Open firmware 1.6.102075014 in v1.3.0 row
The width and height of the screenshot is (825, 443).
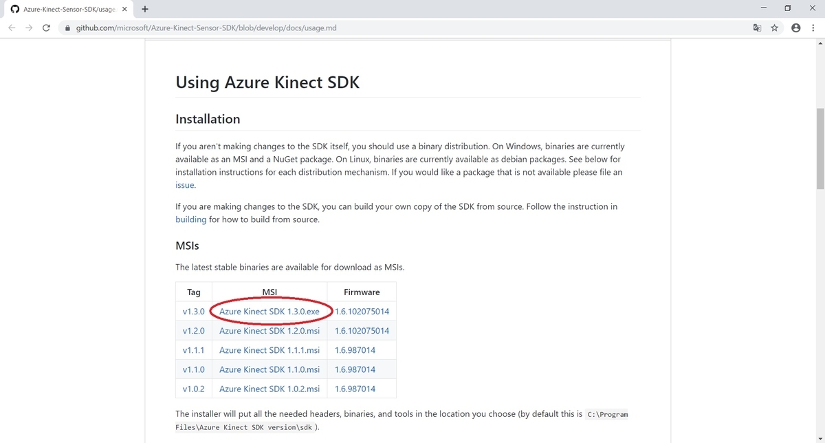pyautogui.click(x=362, y=312)
